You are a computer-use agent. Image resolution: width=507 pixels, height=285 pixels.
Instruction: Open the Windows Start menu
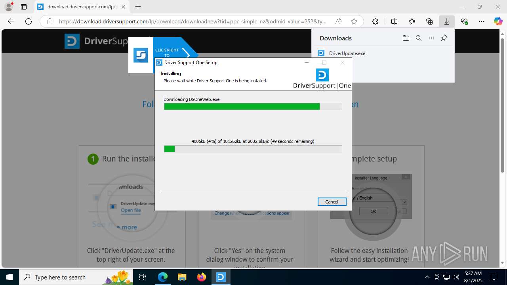coord(10,277)
